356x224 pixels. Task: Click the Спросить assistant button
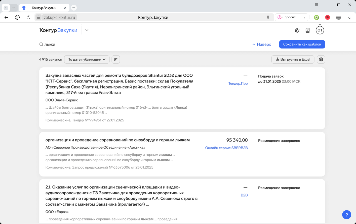[287, 17]
